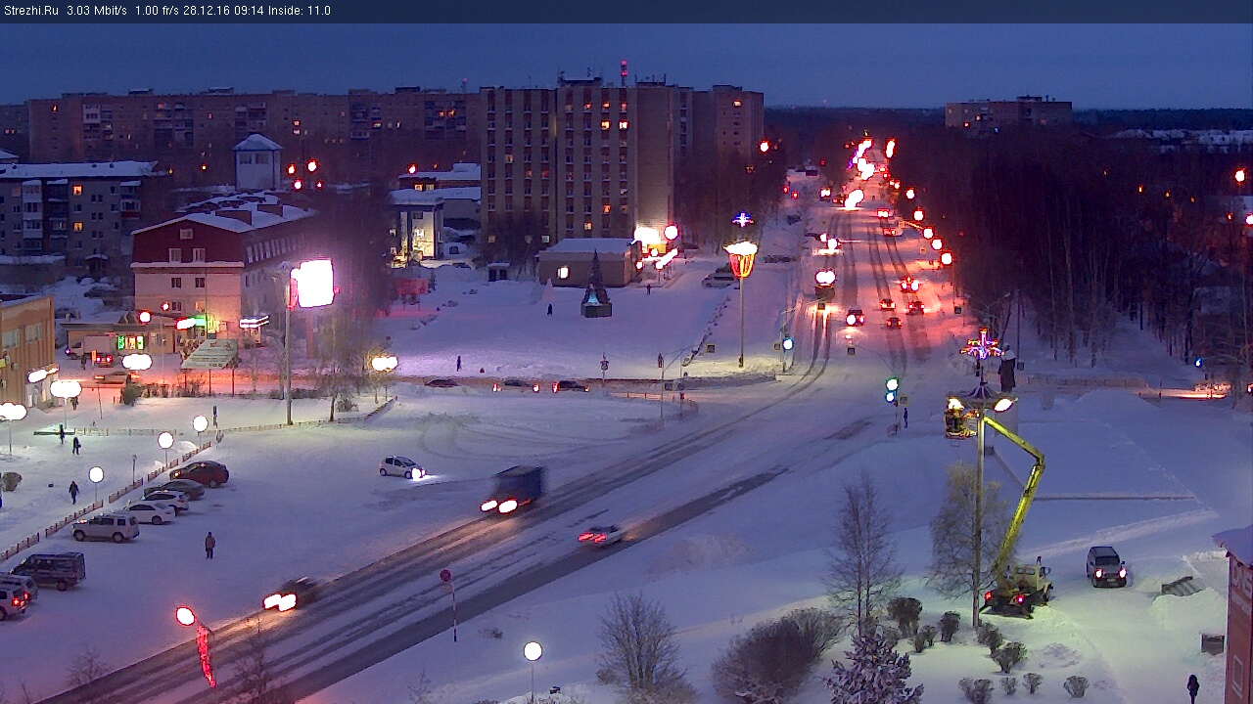The width and height of the screenshot is (1253, 704).
Task: Click the 09:14 time stamp
Action: click(247, 11)
